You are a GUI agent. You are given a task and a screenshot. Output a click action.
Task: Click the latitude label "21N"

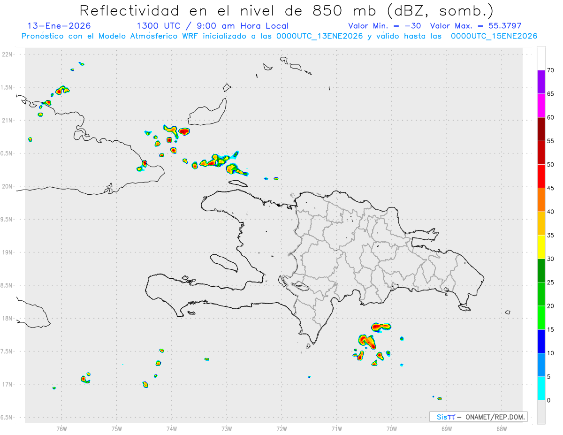click(8, 121)
